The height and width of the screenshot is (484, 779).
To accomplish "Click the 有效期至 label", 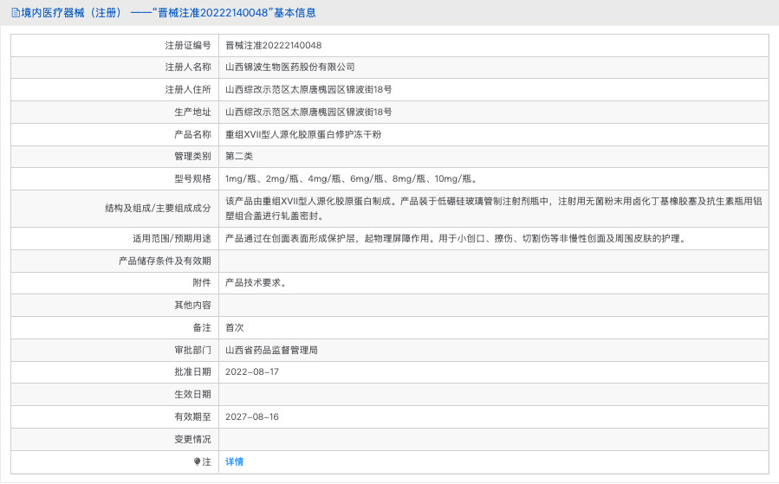I will [192, 416].
